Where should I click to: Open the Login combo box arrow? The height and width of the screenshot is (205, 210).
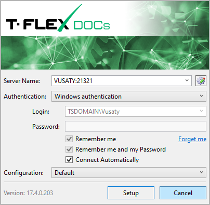click(x=201, y=111)
